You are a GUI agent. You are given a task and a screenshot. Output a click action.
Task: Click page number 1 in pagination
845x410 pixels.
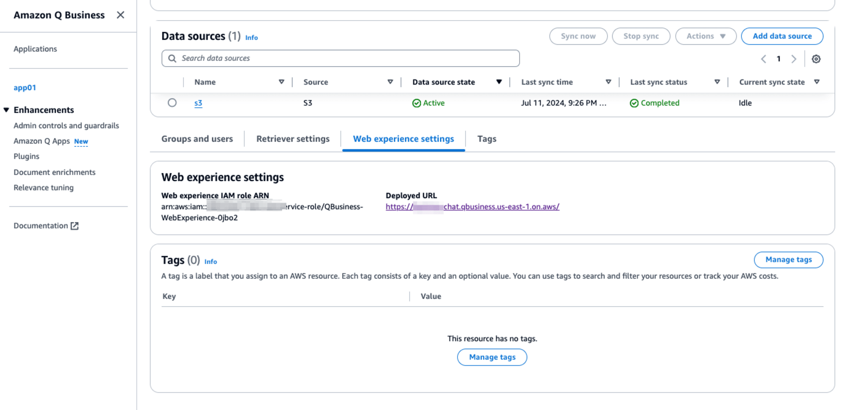tap(778, 59)
